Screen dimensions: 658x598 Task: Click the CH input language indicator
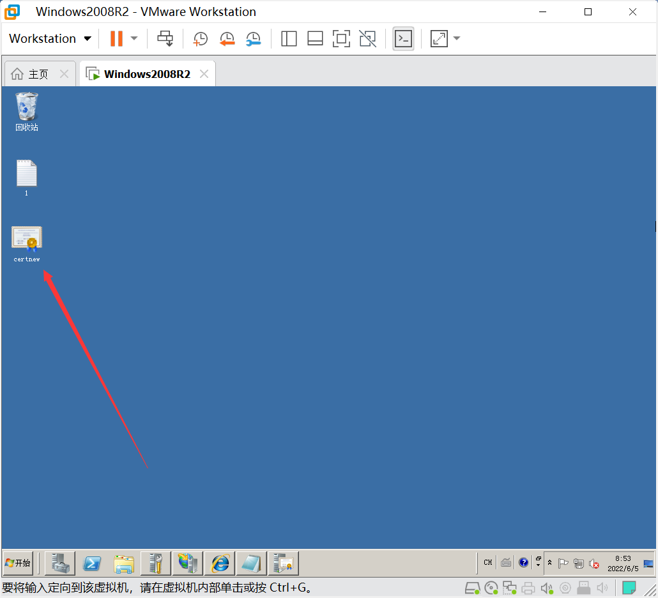tap(487, 562)
